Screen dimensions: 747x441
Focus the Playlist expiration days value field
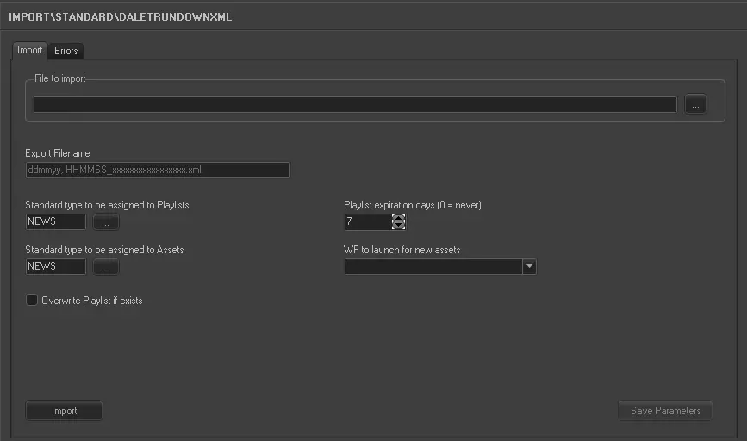[x=367, y=222]
